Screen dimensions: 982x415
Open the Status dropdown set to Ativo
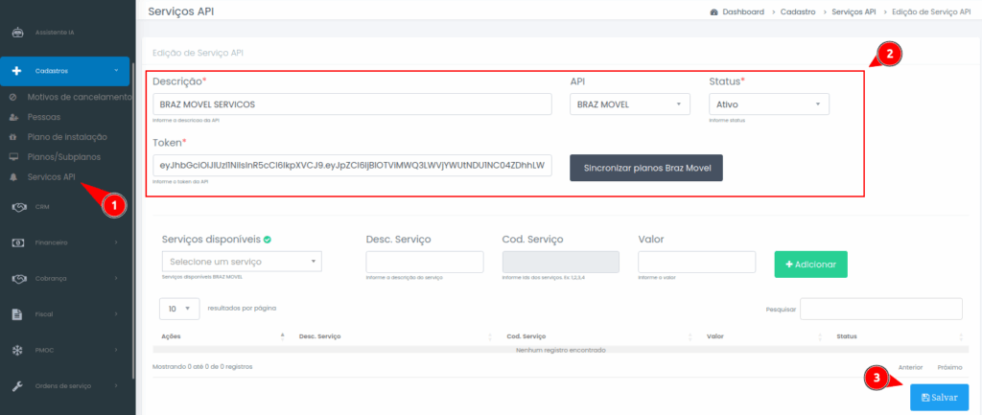coord(768,104)
